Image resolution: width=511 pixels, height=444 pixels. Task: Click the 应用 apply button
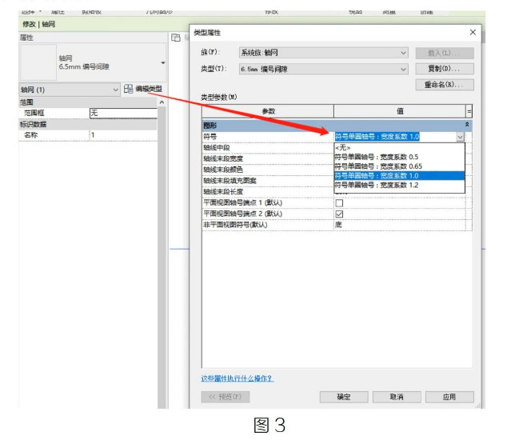point(449,397)
